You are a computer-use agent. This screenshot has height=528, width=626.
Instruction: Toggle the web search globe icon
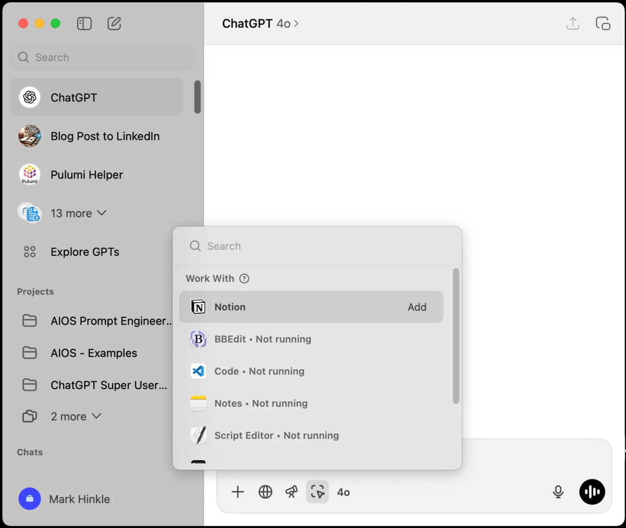click(x=266, y=492)
